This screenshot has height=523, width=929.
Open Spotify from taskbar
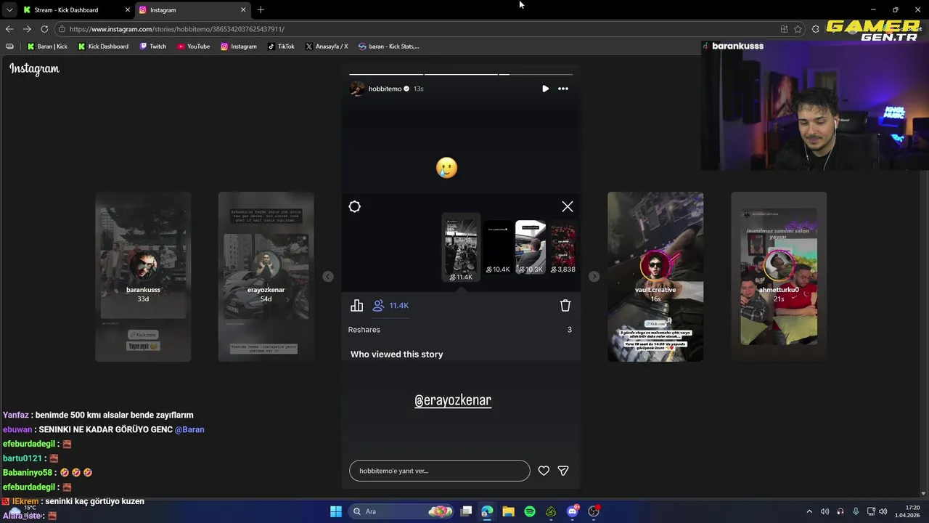(x=530, y=511)
